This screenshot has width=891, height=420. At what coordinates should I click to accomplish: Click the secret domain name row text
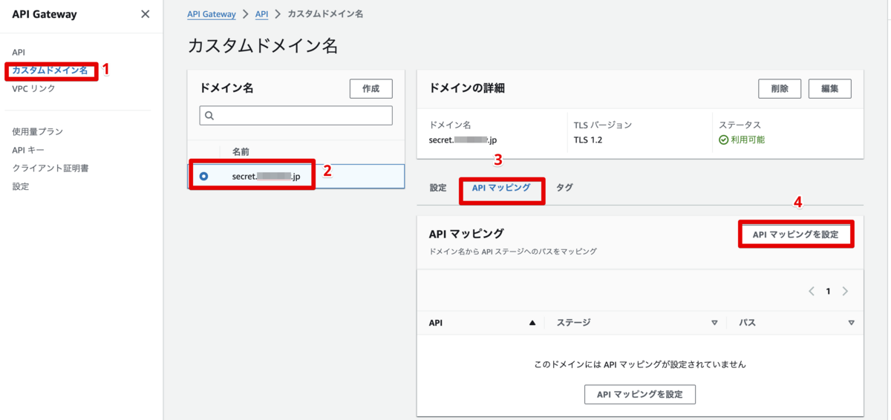pos(266,177)
